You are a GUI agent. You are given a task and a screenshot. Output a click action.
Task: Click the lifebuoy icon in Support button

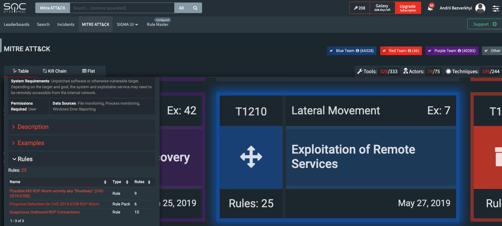click(494, 24)
